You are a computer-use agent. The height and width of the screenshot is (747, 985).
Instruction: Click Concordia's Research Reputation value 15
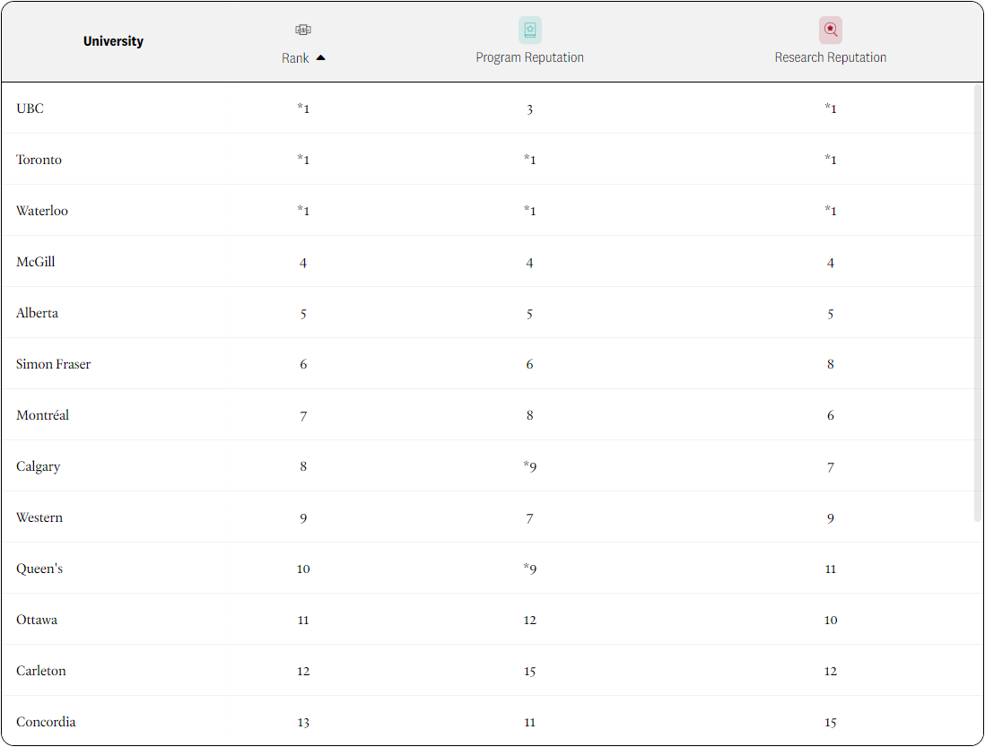click(x=831, y=723)
